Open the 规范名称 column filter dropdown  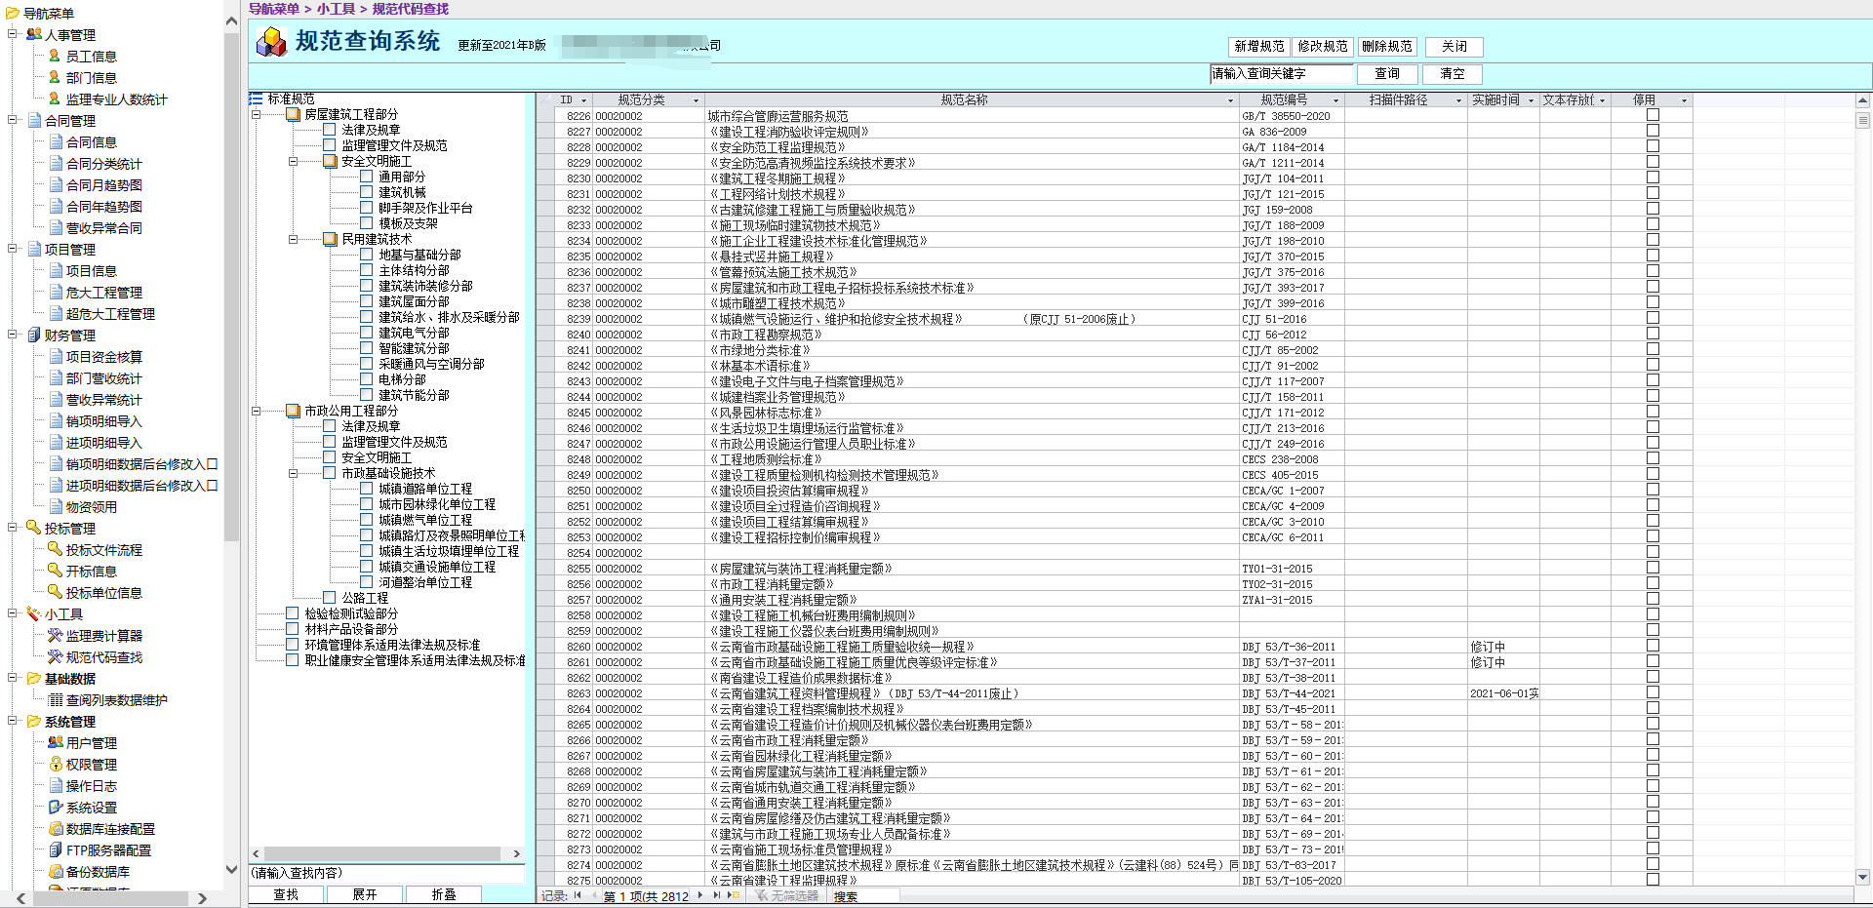(1229, 100)
